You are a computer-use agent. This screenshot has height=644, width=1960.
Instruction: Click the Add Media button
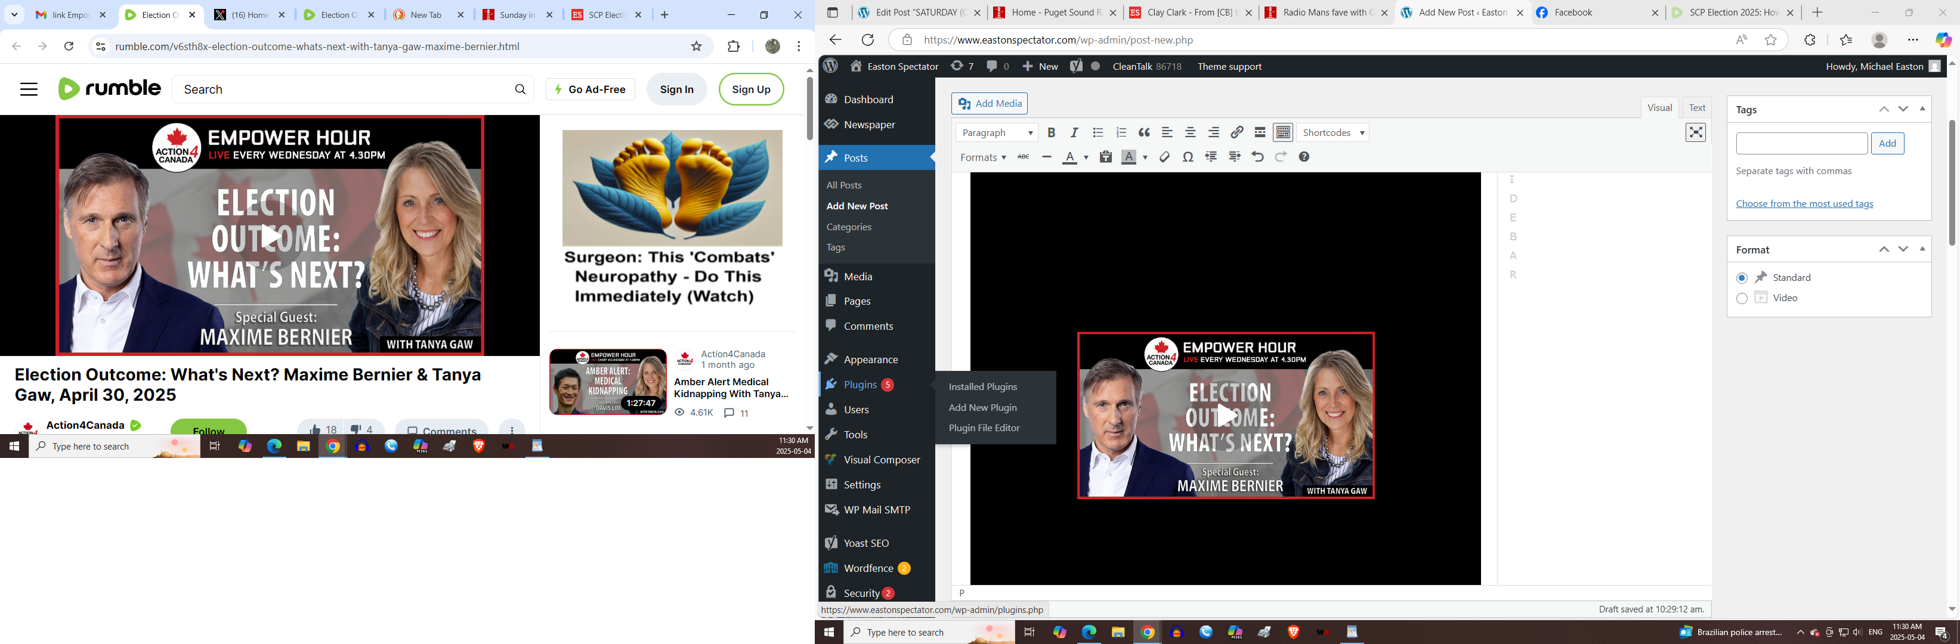tap(989, 103)
